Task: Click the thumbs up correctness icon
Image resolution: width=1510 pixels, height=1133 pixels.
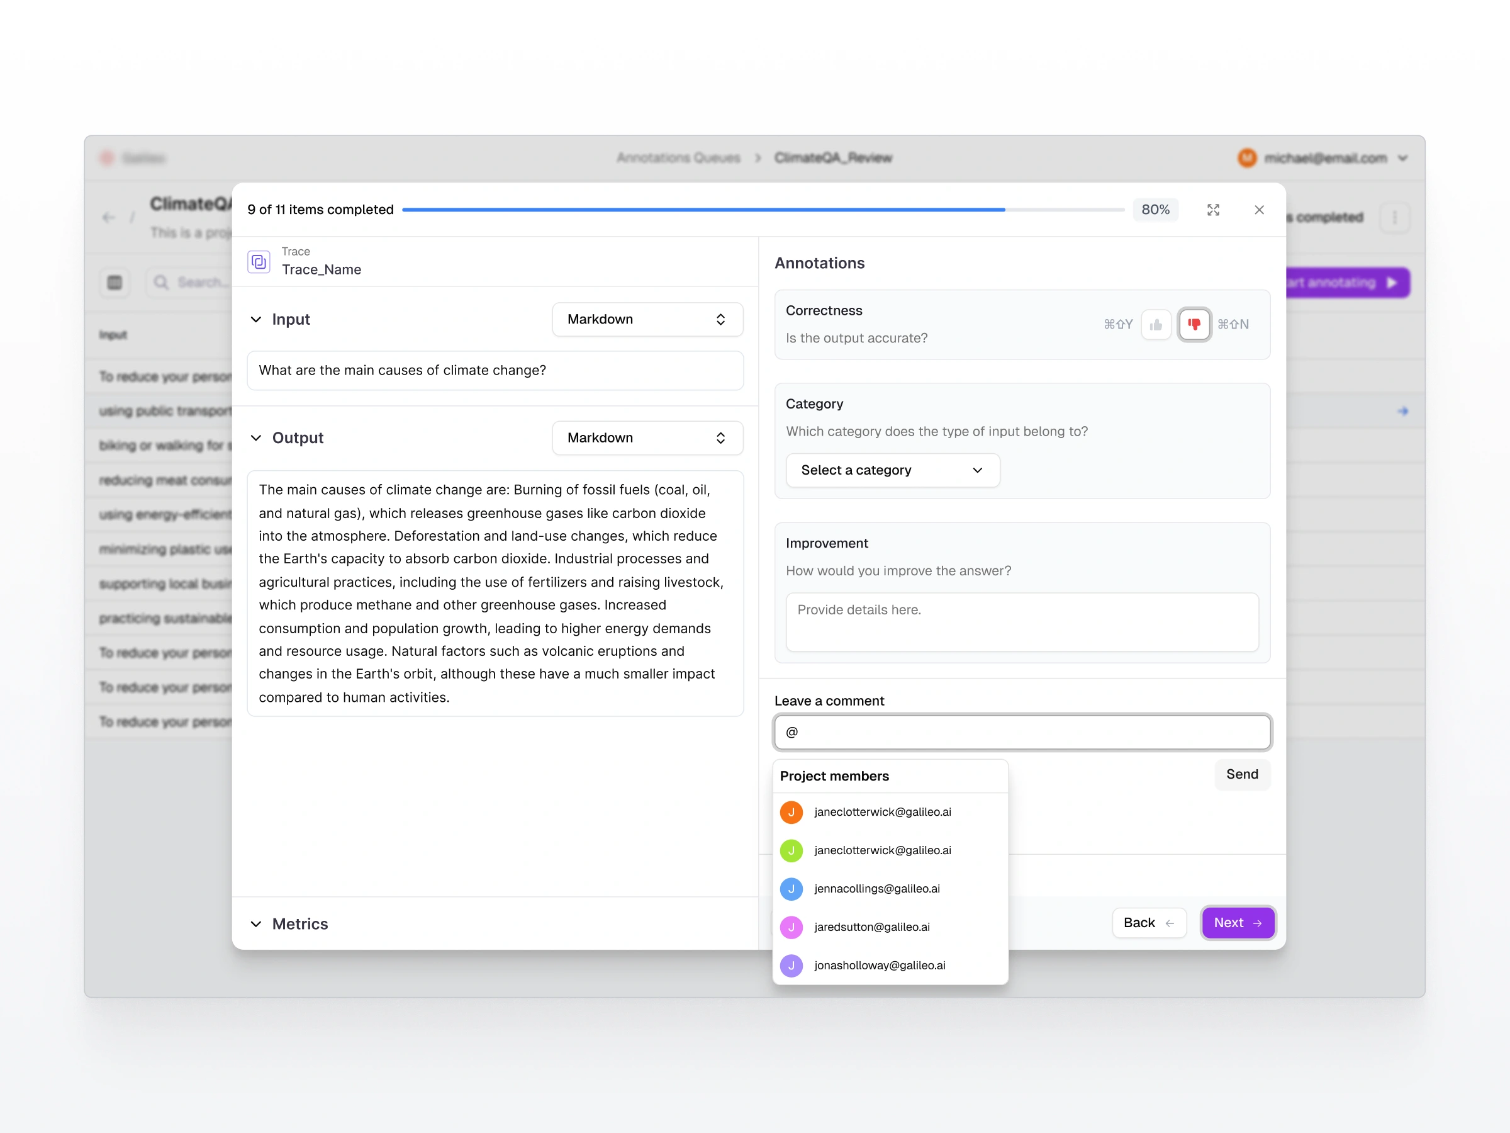Action: (x=1155, y=324)
